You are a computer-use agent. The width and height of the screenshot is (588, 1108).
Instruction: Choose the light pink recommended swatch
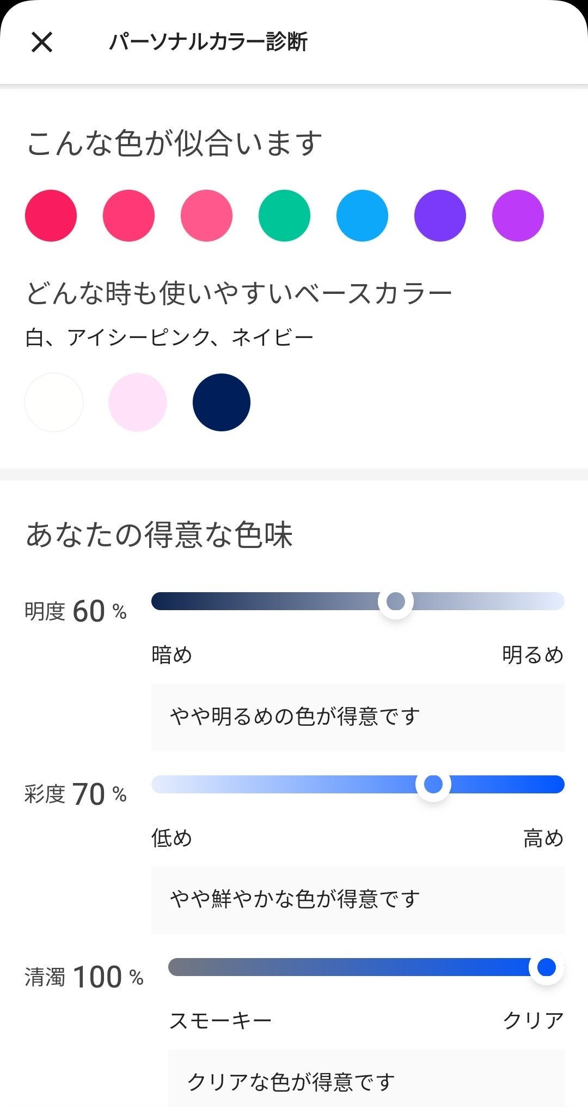[206, 215]
